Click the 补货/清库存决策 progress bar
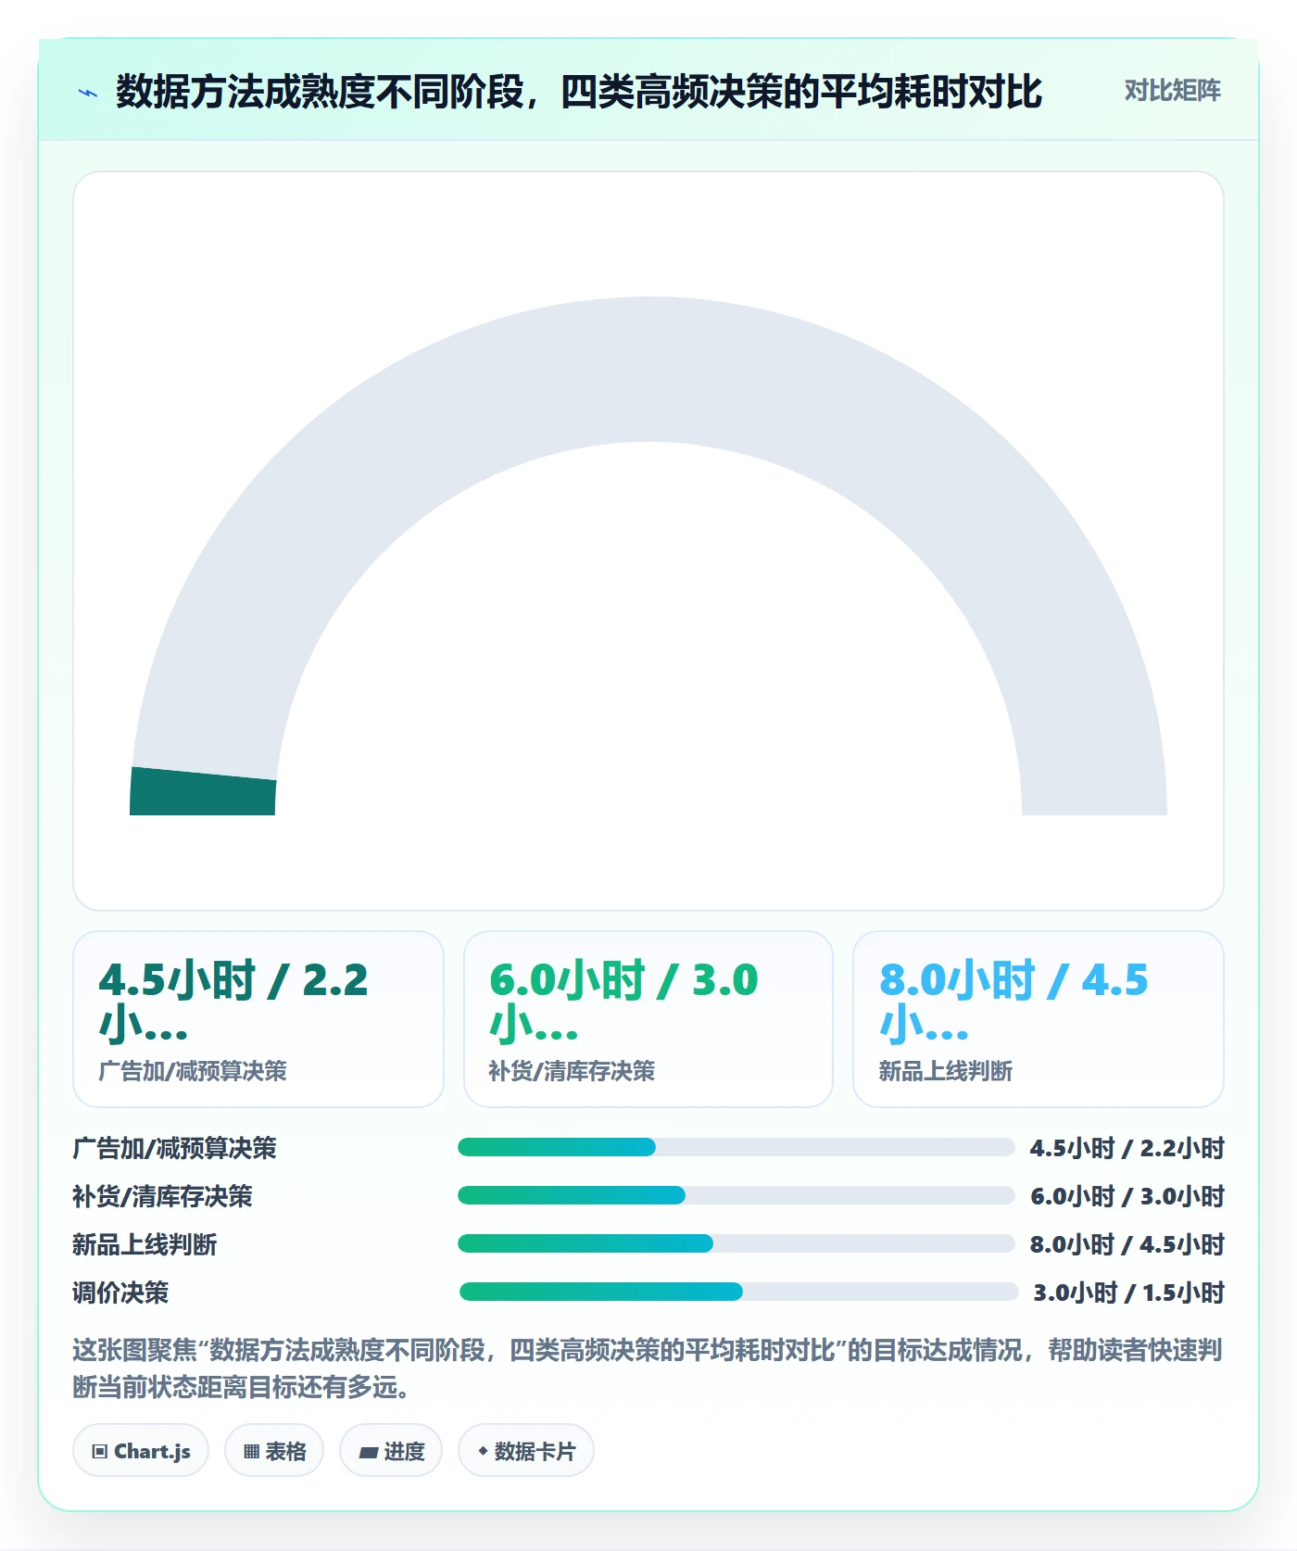Viewport: 1297px width, 1551px height. (x=737, y=1195)
